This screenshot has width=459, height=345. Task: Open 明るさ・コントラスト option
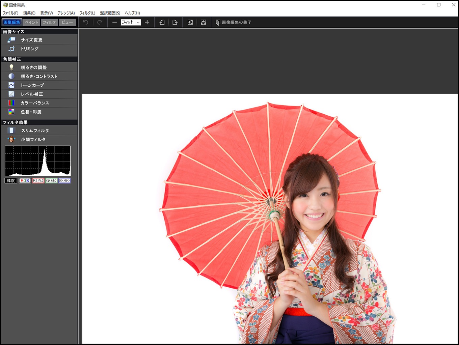click(x=39, y=76)
